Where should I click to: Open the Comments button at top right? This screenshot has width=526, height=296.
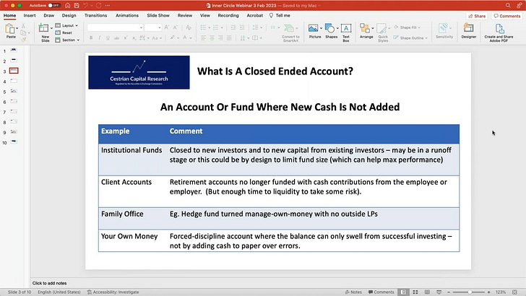(x=507, y=16)
